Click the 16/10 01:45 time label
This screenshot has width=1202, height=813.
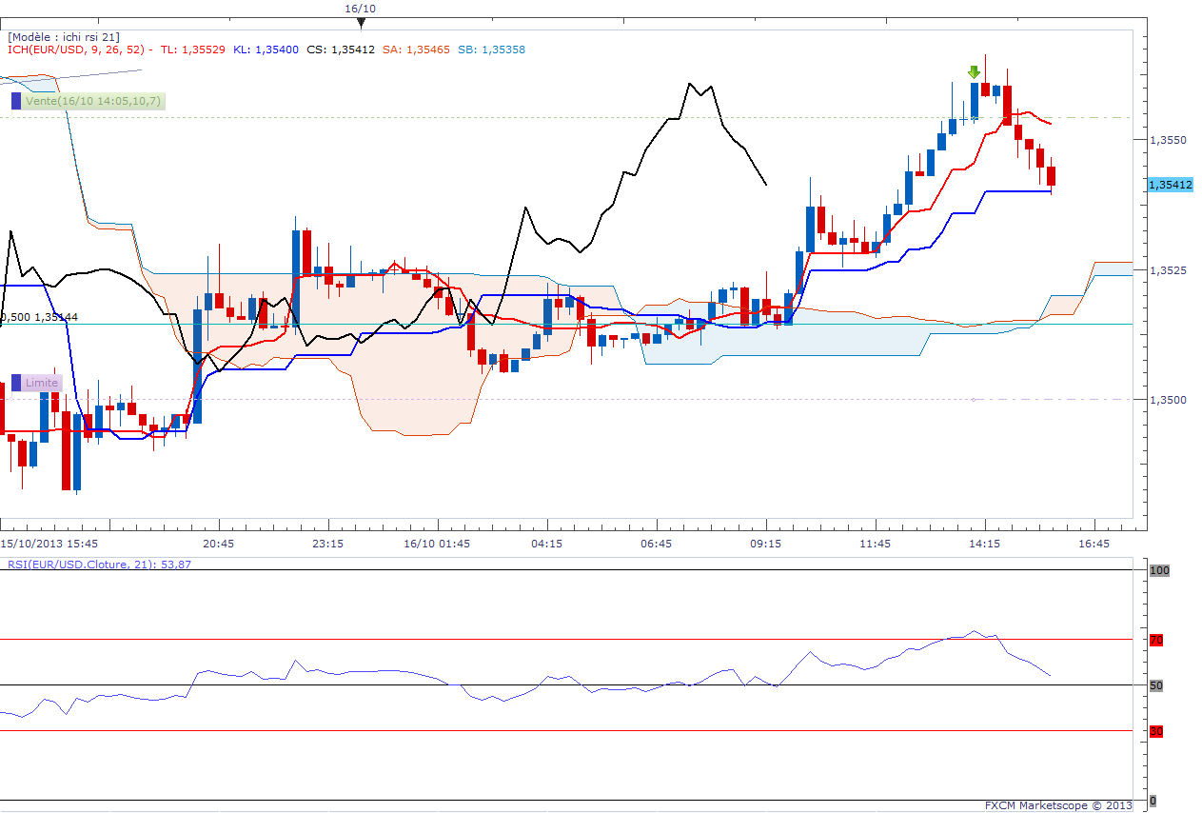click(x=437, y=544)
